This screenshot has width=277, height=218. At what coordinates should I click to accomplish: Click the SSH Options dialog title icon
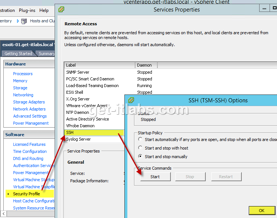[x=131, y=100]
